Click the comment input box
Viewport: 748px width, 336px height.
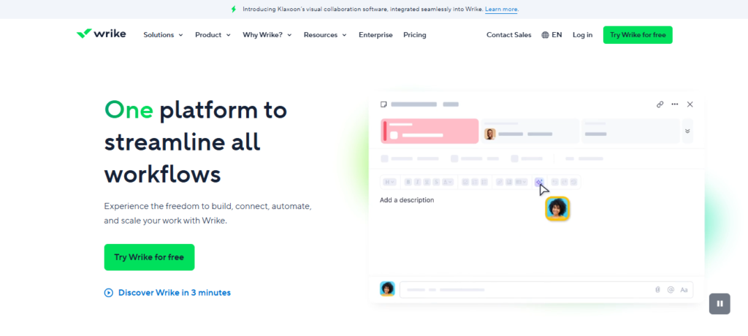pos(546,290)
